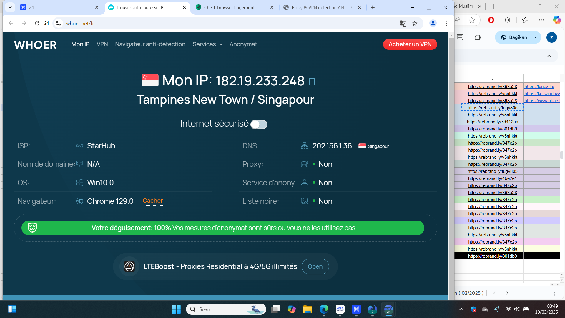Open Task View on the taskbar
565x318 pixels.
click(275, 309)
